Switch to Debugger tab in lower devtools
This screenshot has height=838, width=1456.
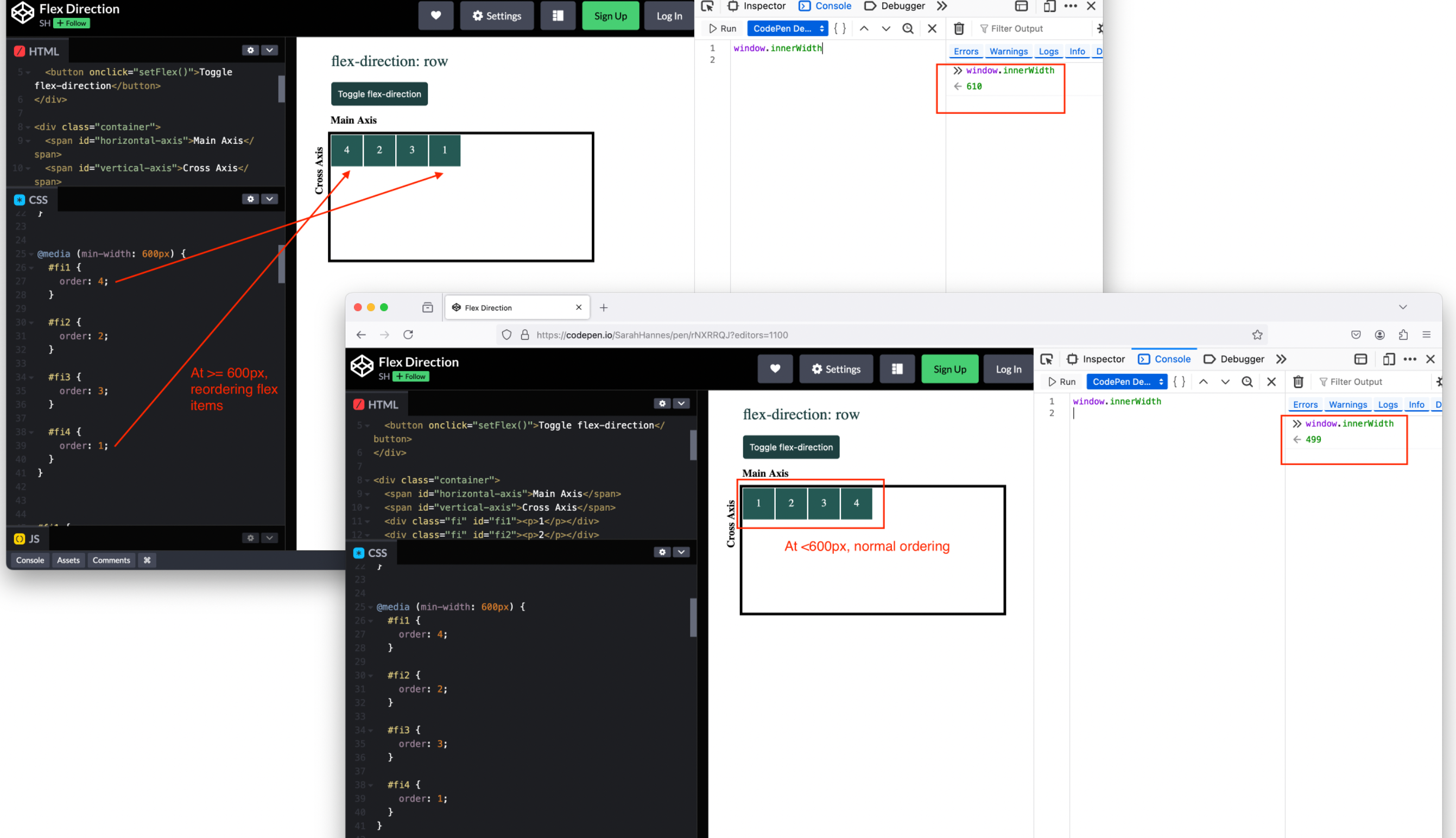pos(1234,359)
